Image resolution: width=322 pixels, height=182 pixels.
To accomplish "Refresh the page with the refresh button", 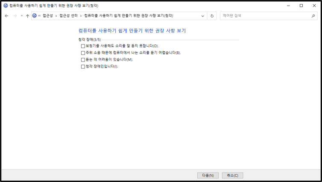I will [212, 16].
